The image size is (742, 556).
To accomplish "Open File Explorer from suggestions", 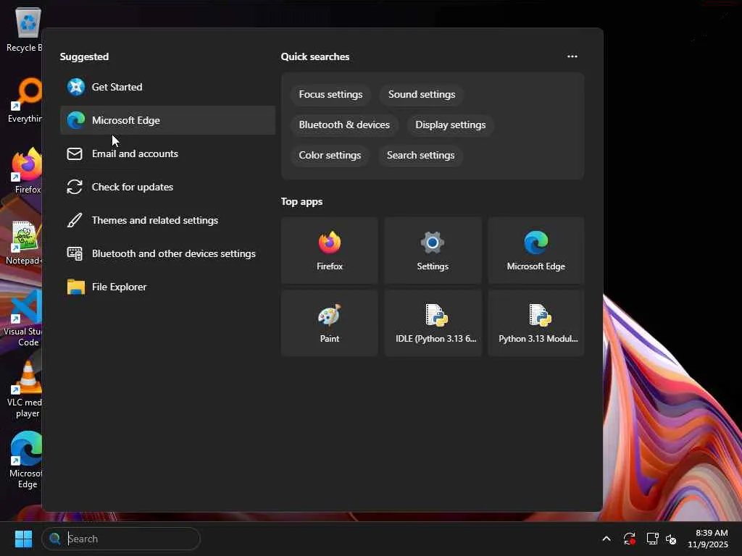I will 167,287.
